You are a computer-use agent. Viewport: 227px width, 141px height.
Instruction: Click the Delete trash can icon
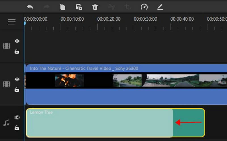pyautogui.click(x=95, y=7)
